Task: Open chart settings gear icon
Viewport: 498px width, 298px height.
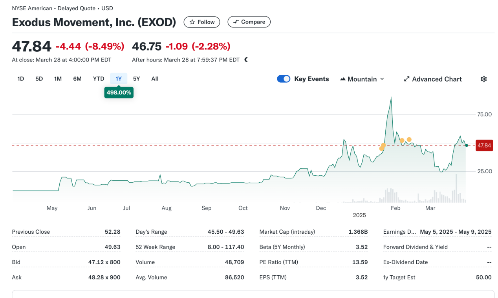Action: click(483, 79)
